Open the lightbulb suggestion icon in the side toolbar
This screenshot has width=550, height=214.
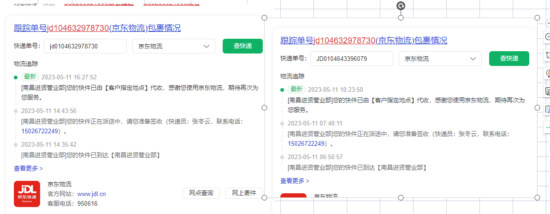548,73
